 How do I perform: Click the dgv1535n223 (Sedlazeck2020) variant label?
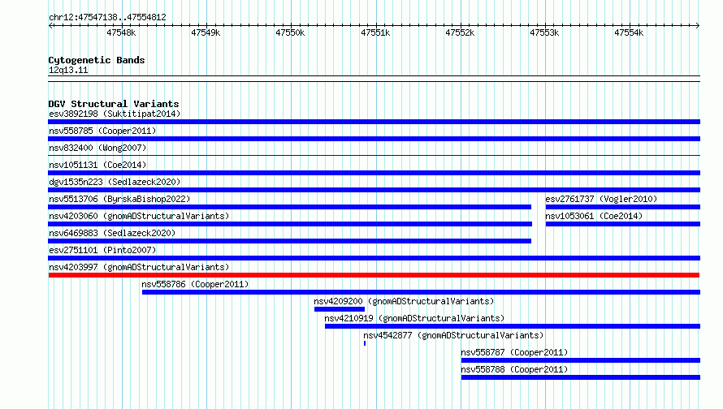pos(115,182)
